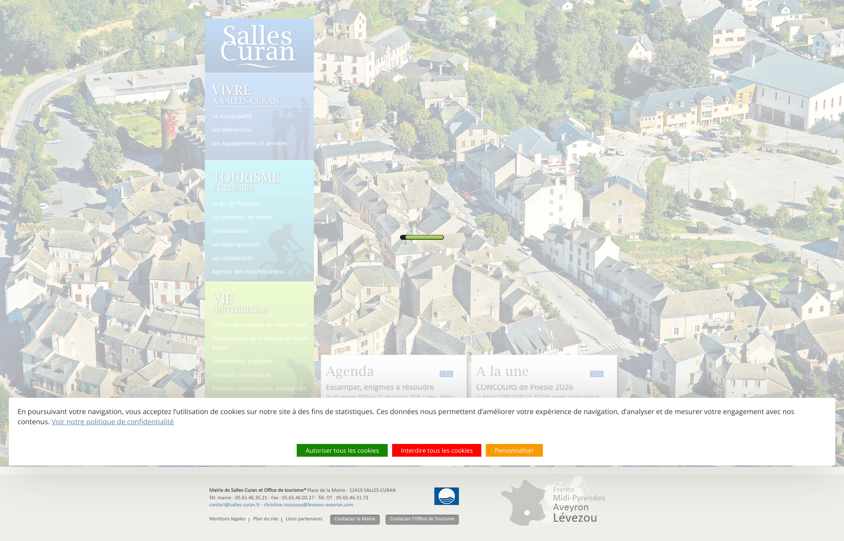The height and width of the screenshot is (541, 844).
Task: Accept cookies with Autoriser tous les cookies
Action: [342, 451]
